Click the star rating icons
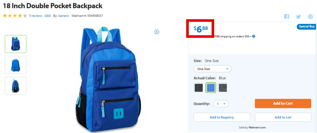 click(15, 16)
